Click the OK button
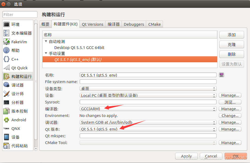Screen dimensions: 250x163 tap(236, 156)
